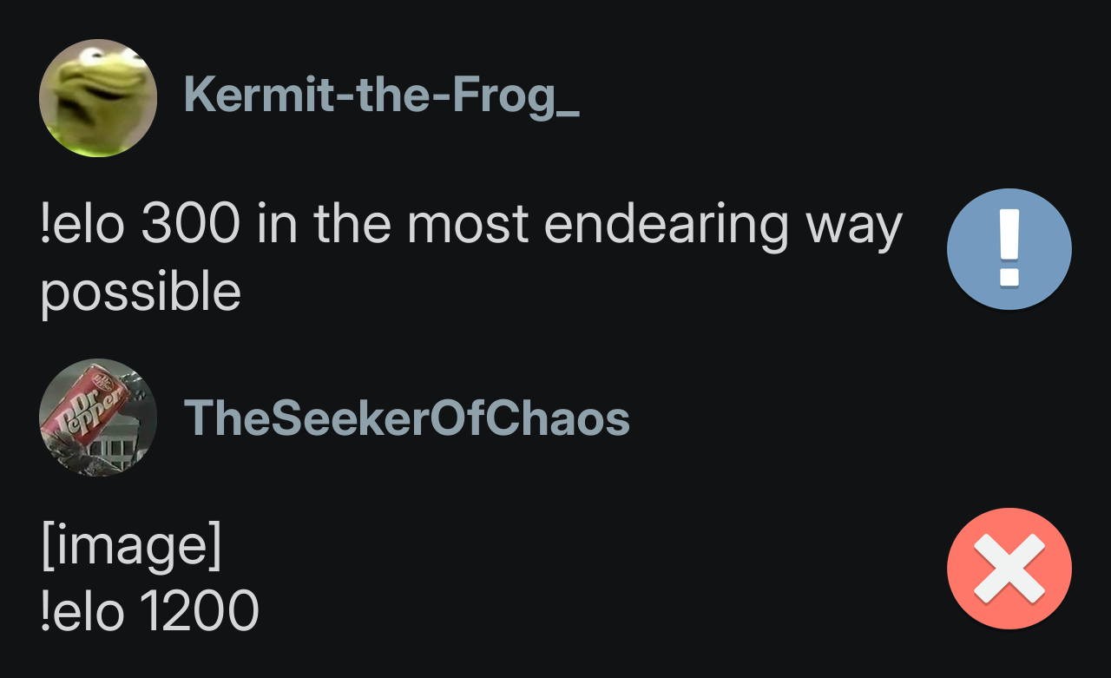
Task: Open Kermit-the-Frog_'s profile picture
Action: click(98, 98)
